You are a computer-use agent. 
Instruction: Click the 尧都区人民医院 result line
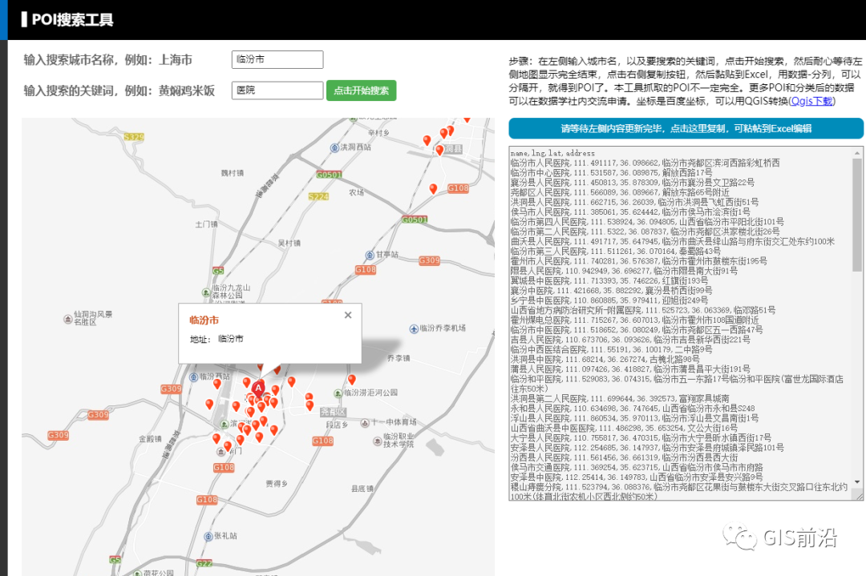620,192
